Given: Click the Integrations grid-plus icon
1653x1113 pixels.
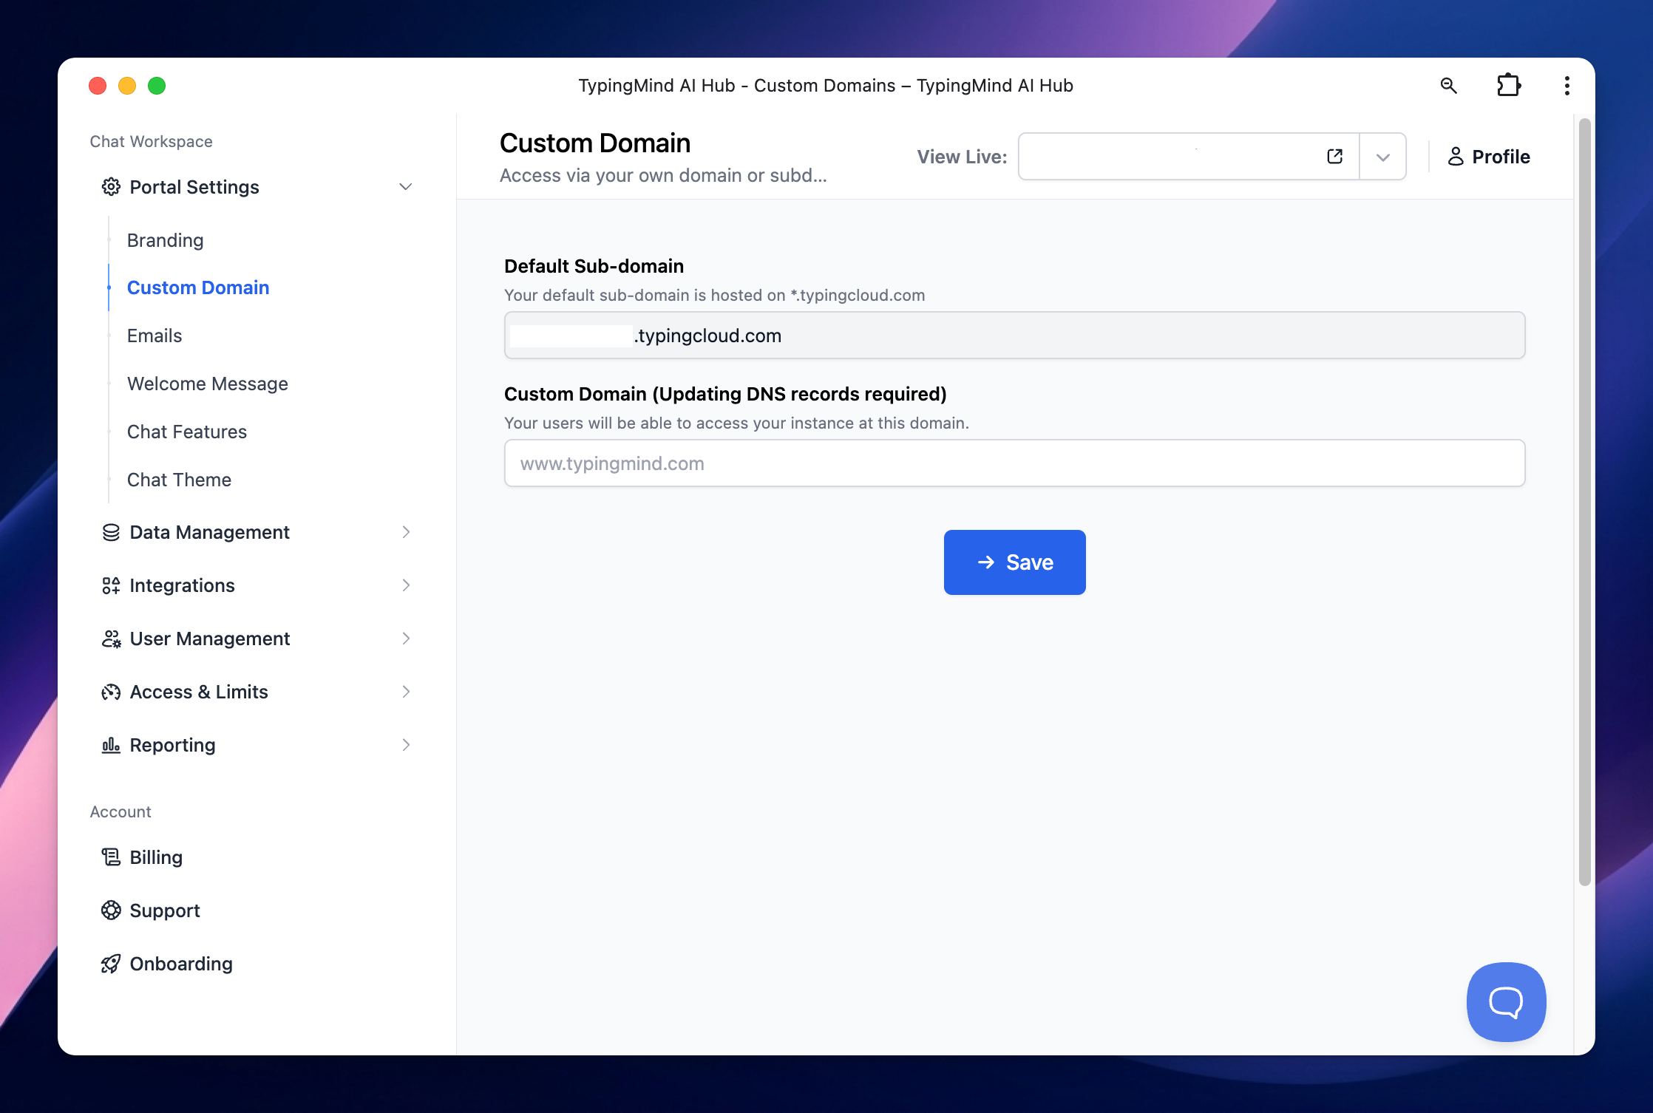Looking at the screenshot, I should tap(111, 585).
